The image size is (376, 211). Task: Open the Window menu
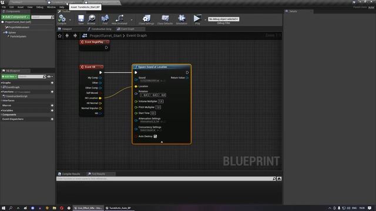[x=51, y=7]
